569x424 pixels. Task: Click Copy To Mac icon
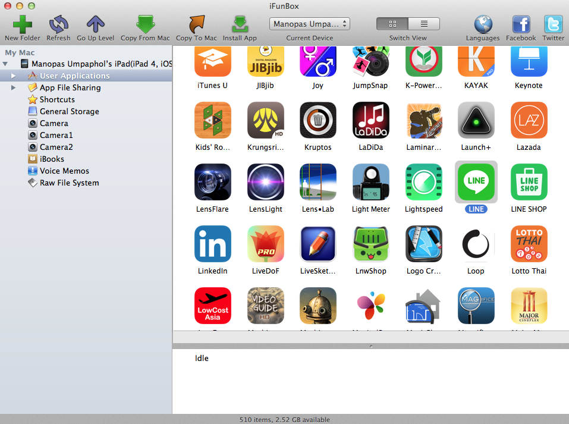pyautogui.click(x=196, y=24)
